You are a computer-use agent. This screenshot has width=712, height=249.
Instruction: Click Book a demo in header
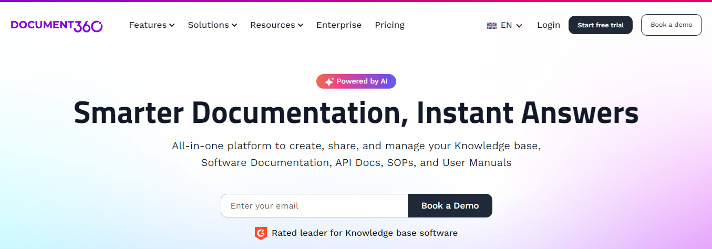pyautogui.click(x=672, y=25)
